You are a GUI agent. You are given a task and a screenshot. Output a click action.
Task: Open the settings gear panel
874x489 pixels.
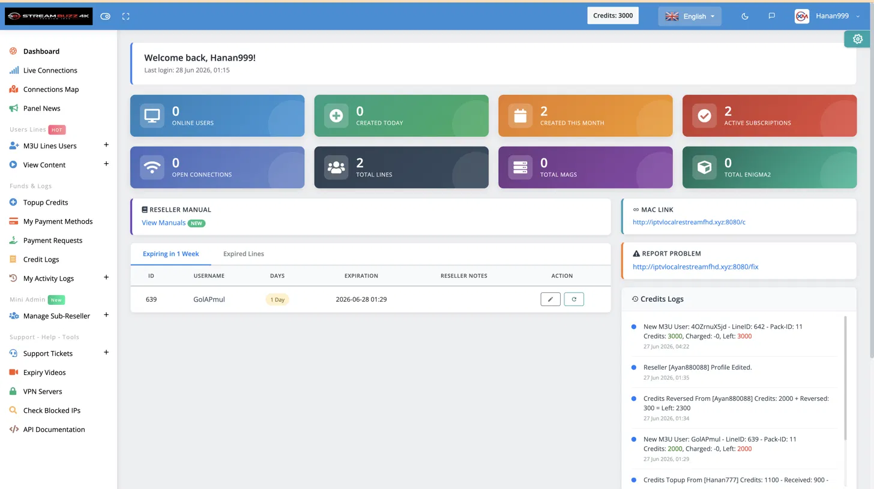(x=858, y=39)
